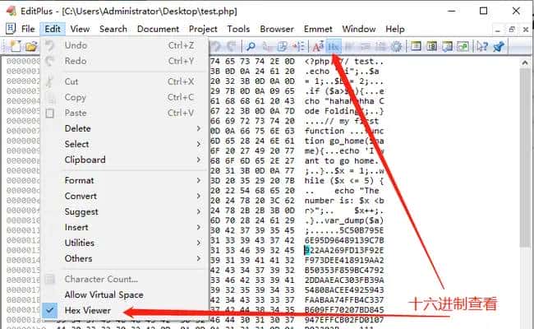Expand the Utilities submenu
The height and width of the screenshot is (329, 534).
(124, 243)
